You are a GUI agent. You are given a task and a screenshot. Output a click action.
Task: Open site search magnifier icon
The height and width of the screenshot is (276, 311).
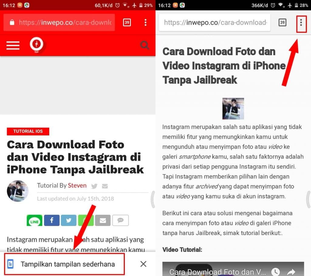[145, 45]
